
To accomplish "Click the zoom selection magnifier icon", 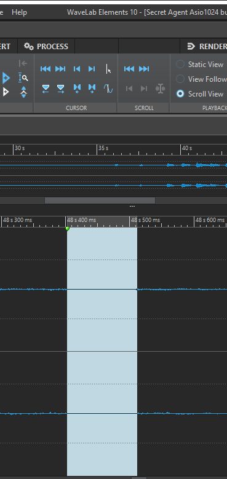I will 23,78.
